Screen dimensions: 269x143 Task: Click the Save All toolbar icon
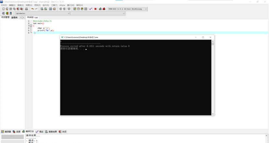(14, 9)
